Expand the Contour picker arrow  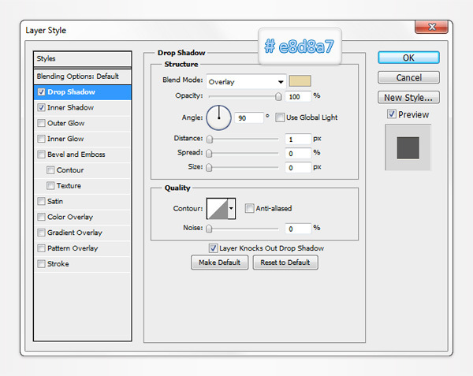click(231, 209)
